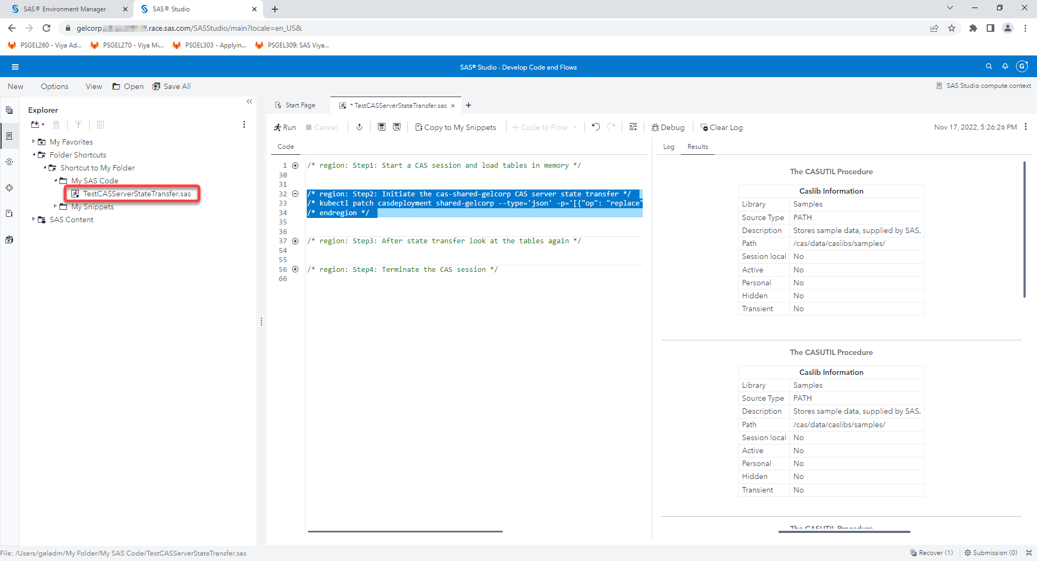Click the submission history icon after Cancel

[x=359, y=127]
